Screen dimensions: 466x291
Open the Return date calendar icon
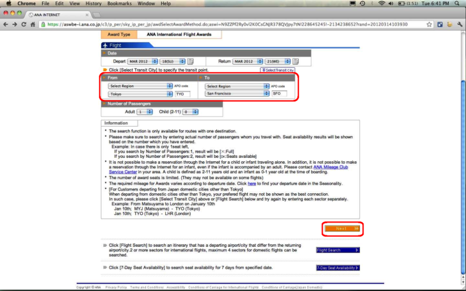296,61
